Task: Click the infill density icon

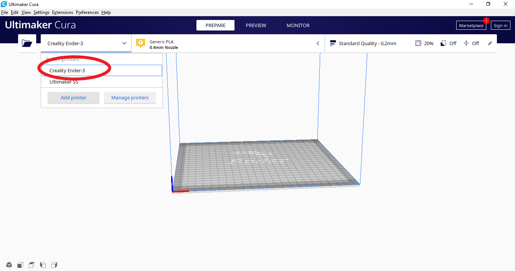Action: tap(418, 43)
